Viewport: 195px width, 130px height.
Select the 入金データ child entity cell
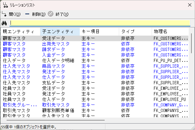[54, 55]
